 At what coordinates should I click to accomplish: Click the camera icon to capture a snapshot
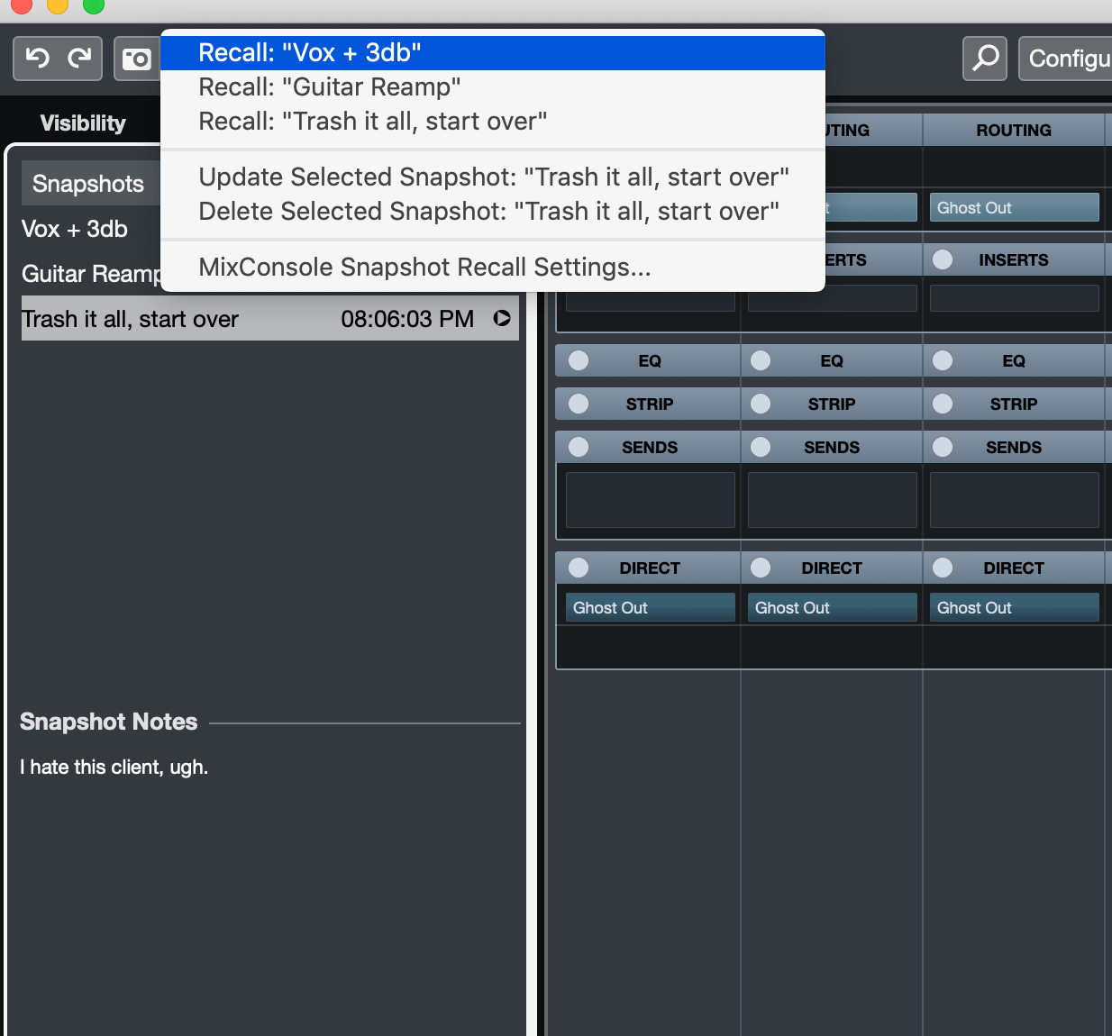tap(137, 58)
